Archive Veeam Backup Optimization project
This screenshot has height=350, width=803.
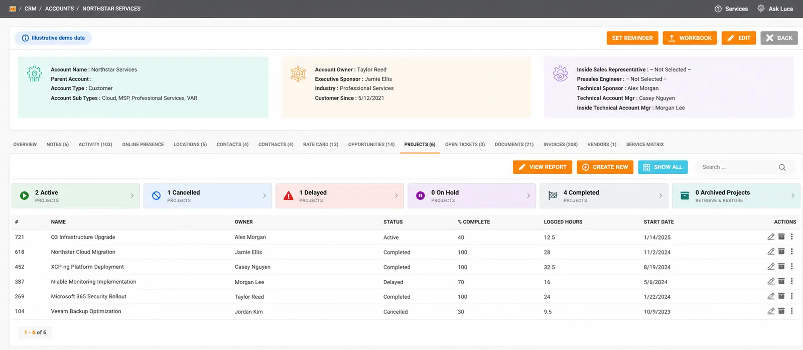point(781,311)
